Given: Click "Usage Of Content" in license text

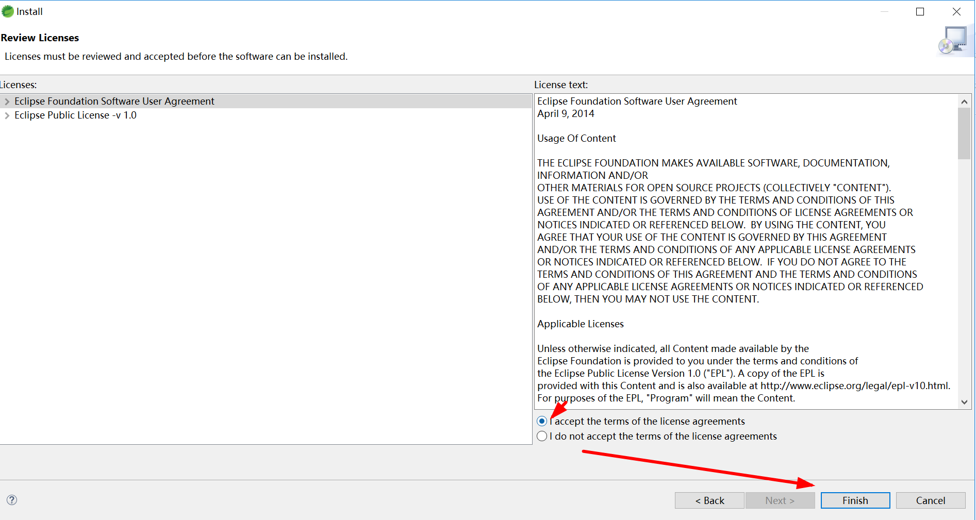Looking at the screenshot, I should point(576,138).
